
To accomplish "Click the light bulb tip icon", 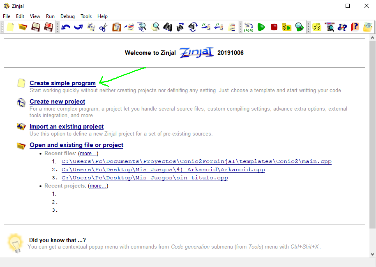I will coord(16,243).
